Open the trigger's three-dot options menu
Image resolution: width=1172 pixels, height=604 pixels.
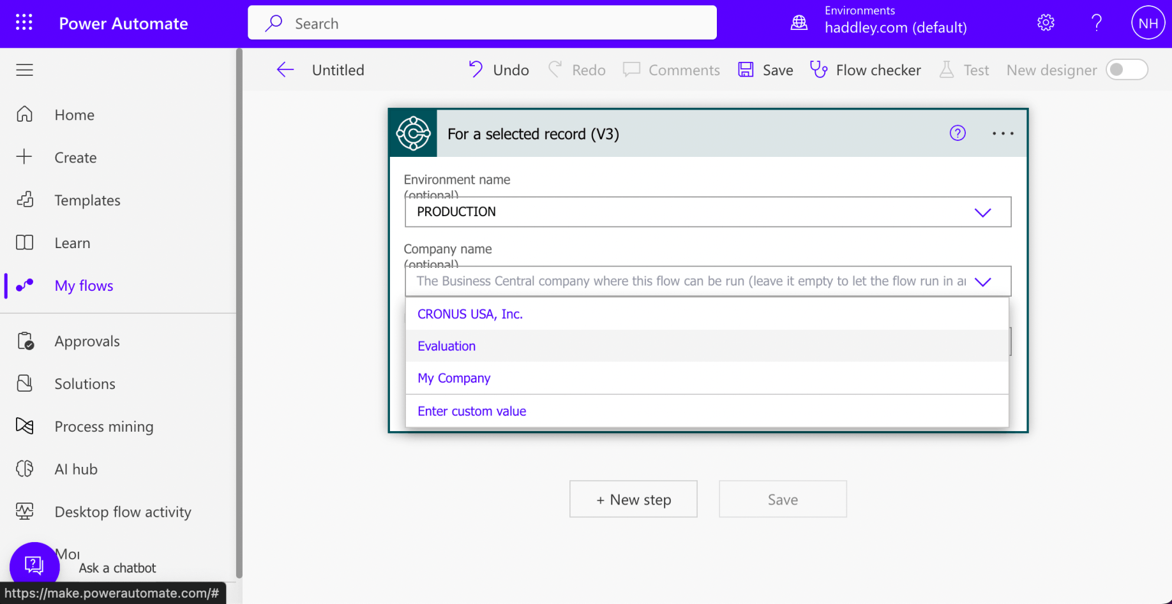(1003, 133)
